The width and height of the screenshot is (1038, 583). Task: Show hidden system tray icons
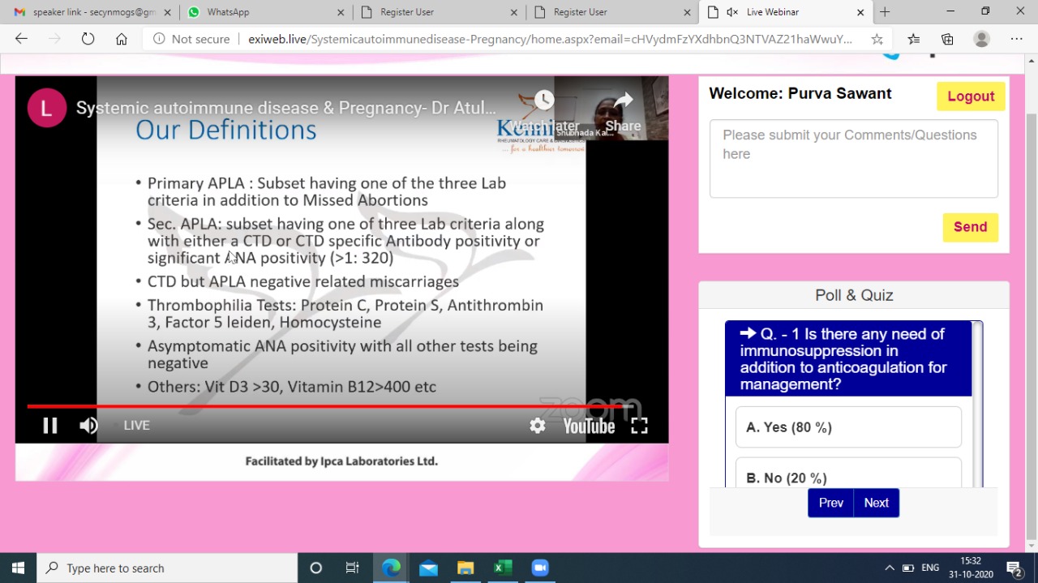(x=889, y=568)
